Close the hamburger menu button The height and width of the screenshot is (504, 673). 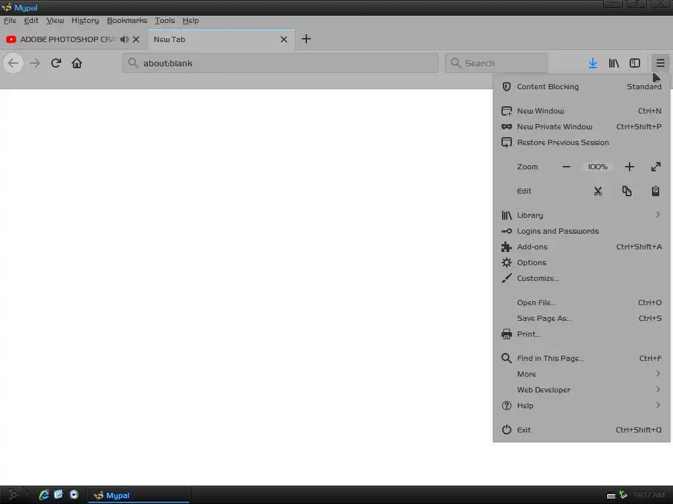[660, 64]
